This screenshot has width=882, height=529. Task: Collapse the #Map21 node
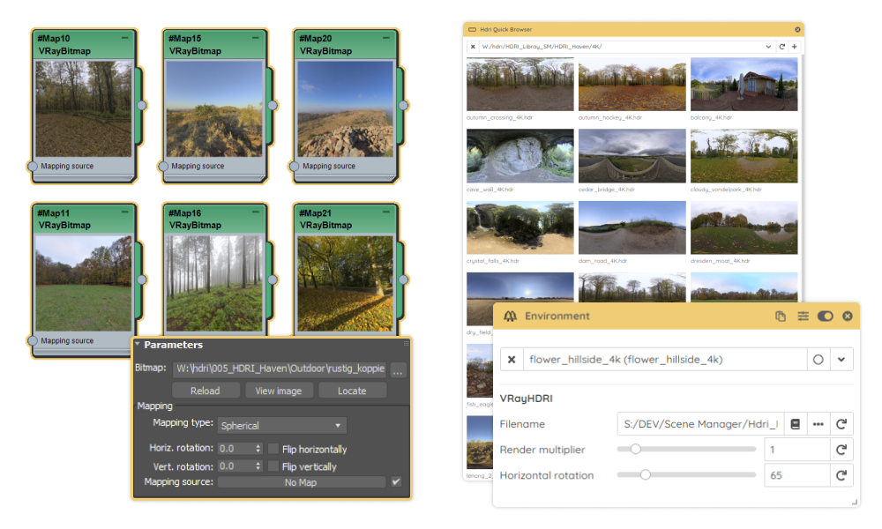(386, 212)
